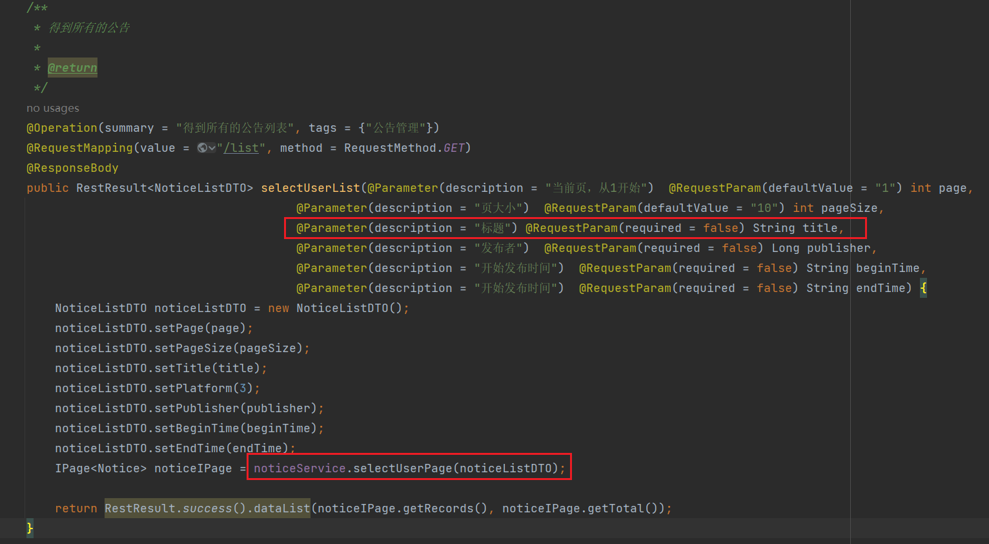Click RequestMethod.GET in the mapping annotation
The width and height of the screenshot is (989, 544).
click(x=404, y=148)
